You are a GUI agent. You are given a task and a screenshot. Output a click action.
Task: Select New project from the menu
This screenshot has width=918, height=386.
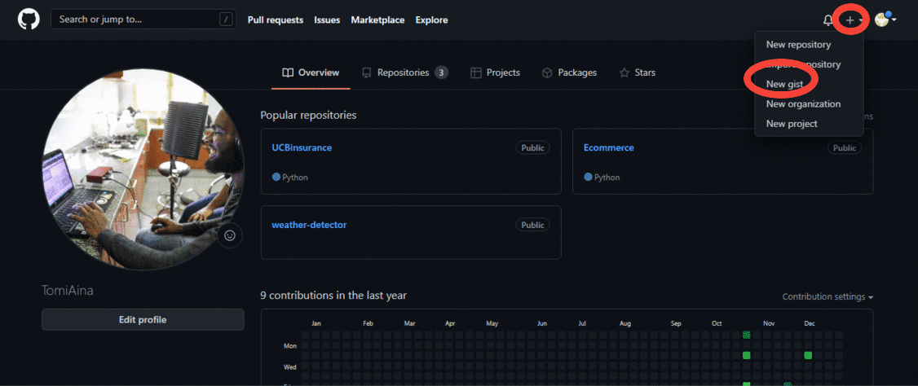tap(792, 124)
